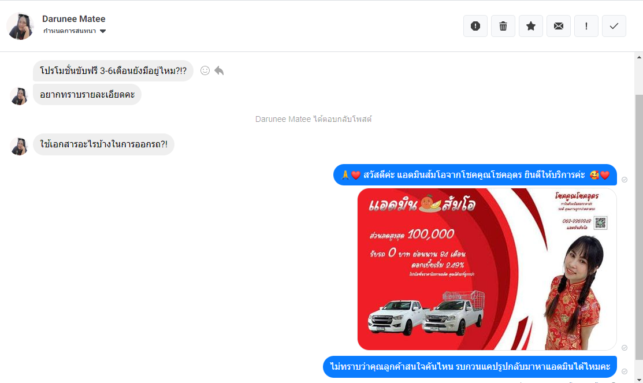Click the scrollbar up arrow

pos(639,57)
